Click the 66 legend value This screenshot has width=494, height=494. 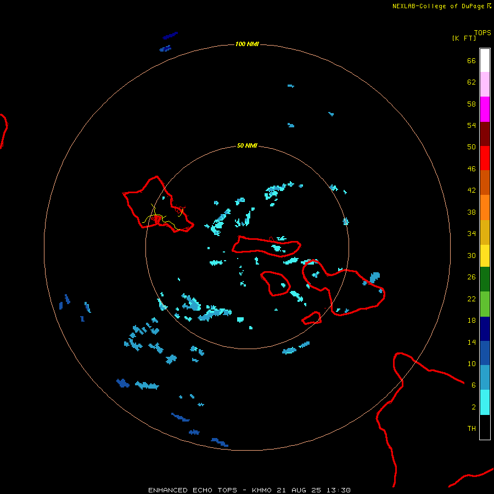(x=471, y=60)
